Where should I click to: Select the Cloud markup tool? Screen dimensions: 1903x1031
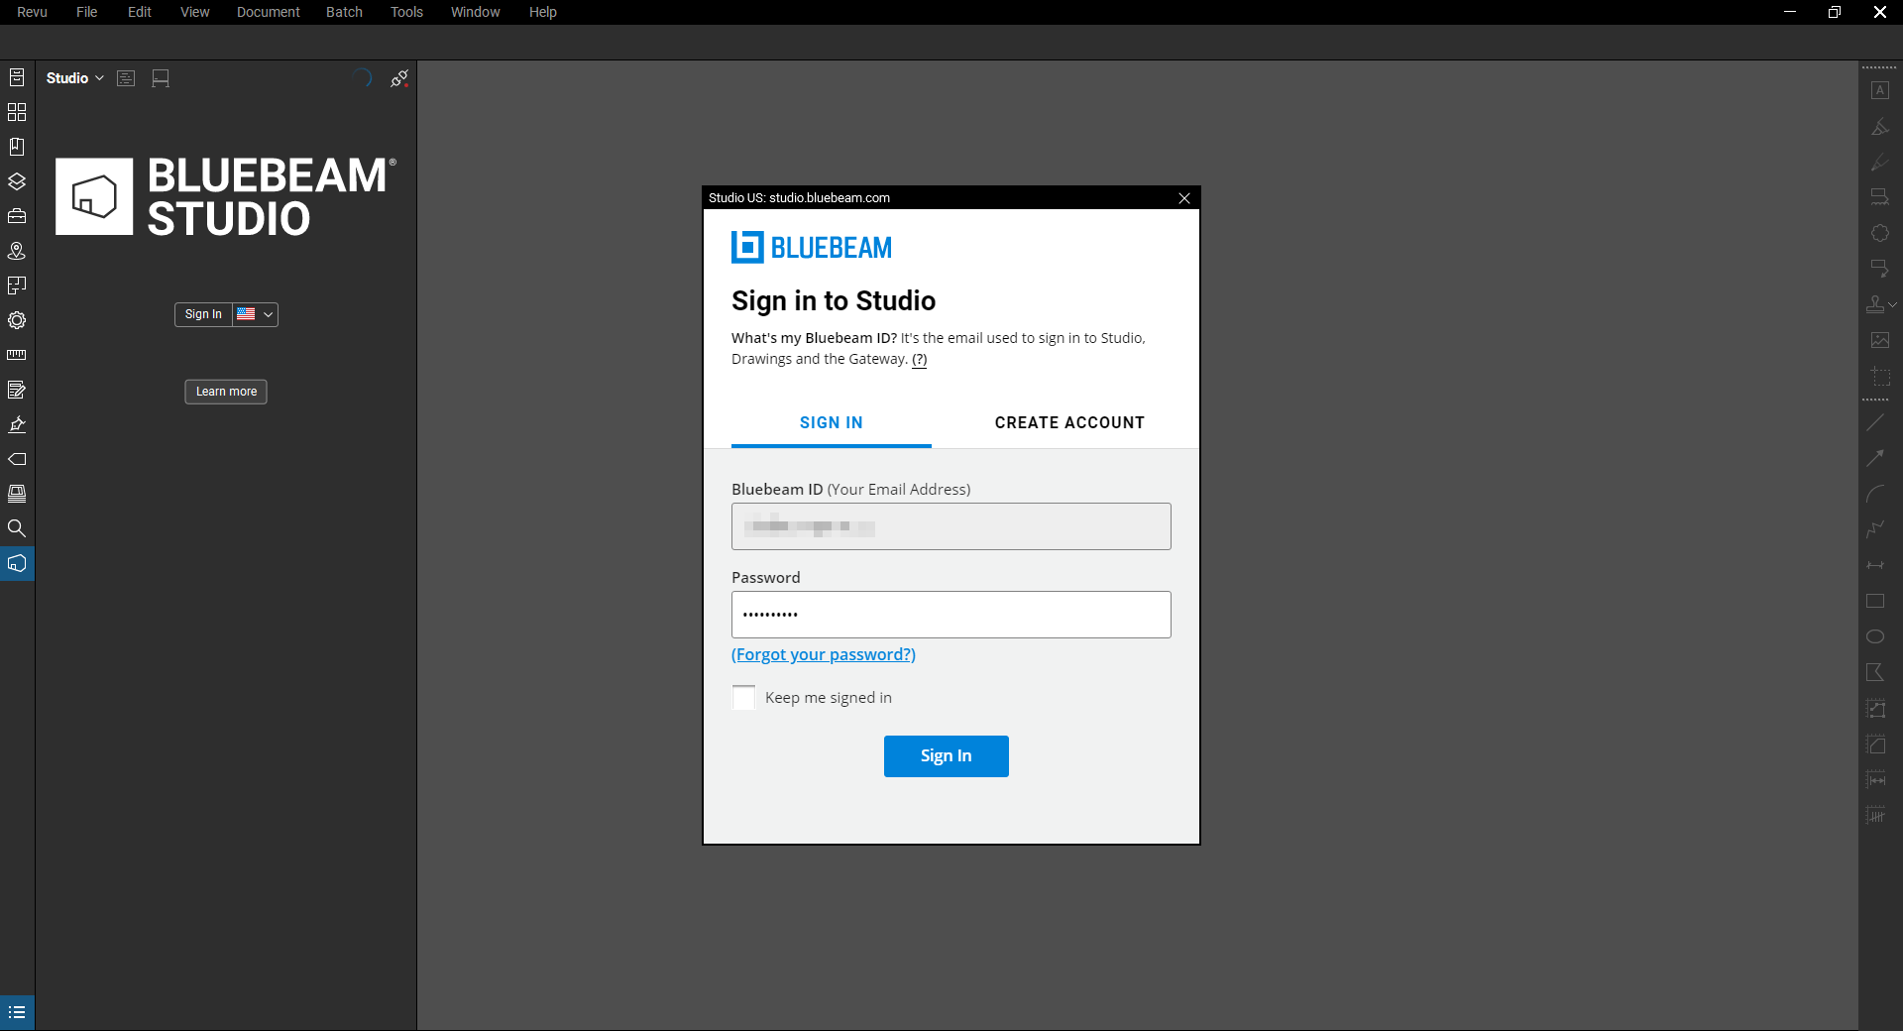[1879, 233]
